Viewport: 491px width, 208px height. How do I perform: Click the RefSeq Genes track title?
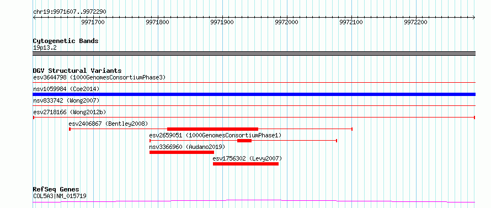pos(56,190)
